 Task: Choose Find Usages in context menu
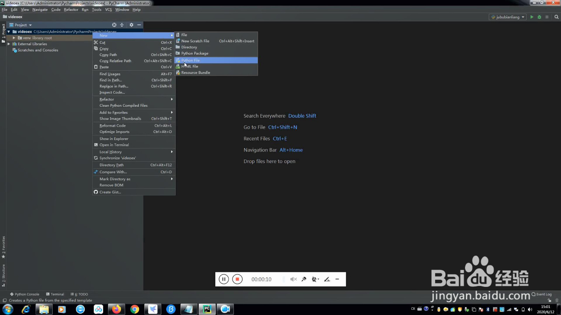point(134,74)
